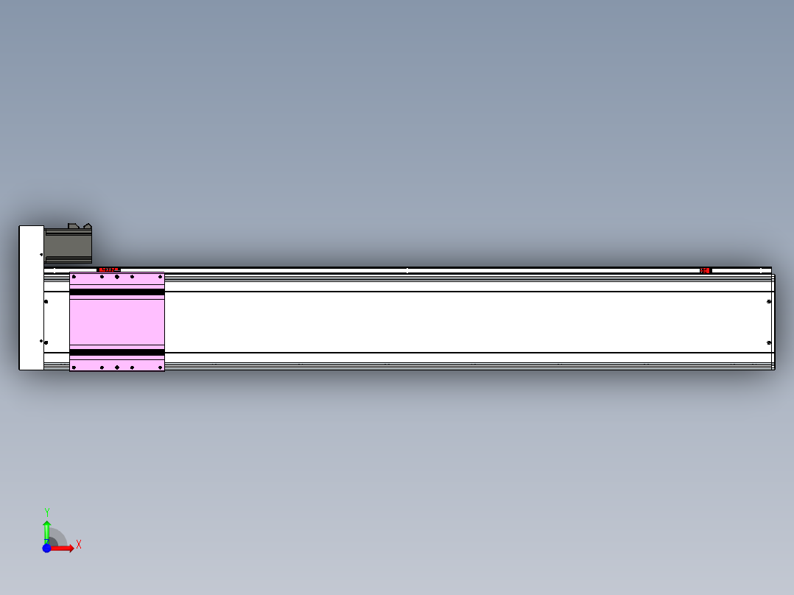794x595 pixels.
Task: Pick the red limit sensor near the motor
Action: point(108,270)
